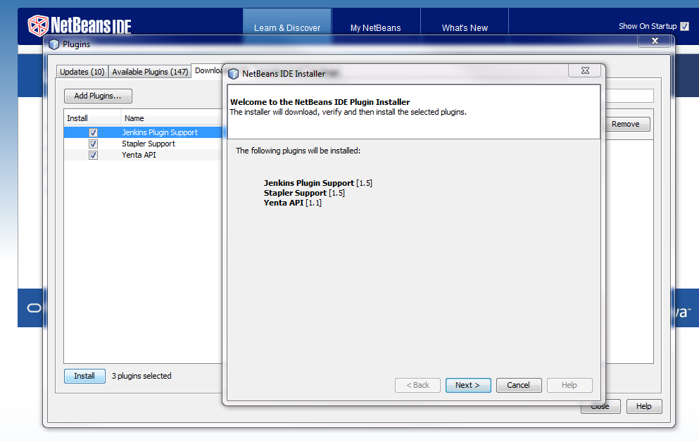Click the Plugins window cube icon
Viewport: 699px width, 442px height.
tap(54, 44)
